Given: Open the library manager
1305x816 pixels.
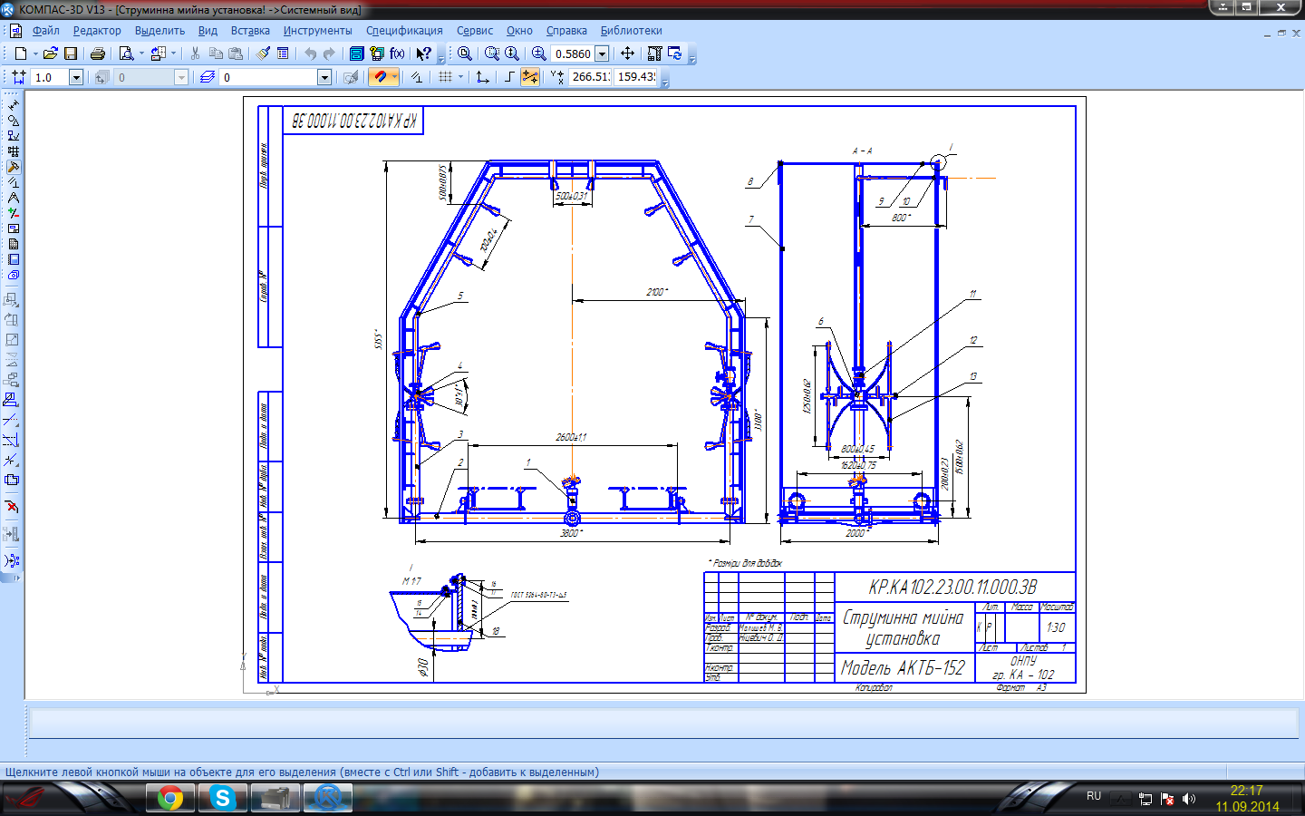Looking at the screenshot, I should click(357, 53).
